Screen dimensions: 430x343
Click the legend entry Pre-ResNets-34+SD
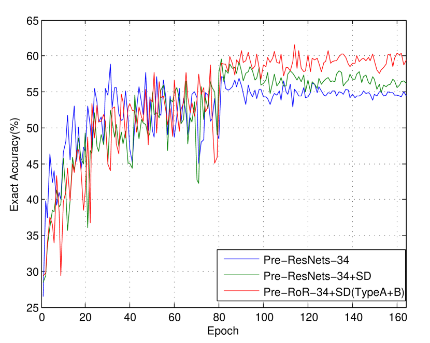coord(317,276)
